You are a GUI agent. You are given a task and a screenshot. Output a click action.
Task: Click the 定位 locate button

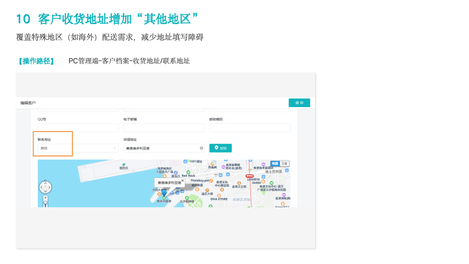tap(221, 148)
